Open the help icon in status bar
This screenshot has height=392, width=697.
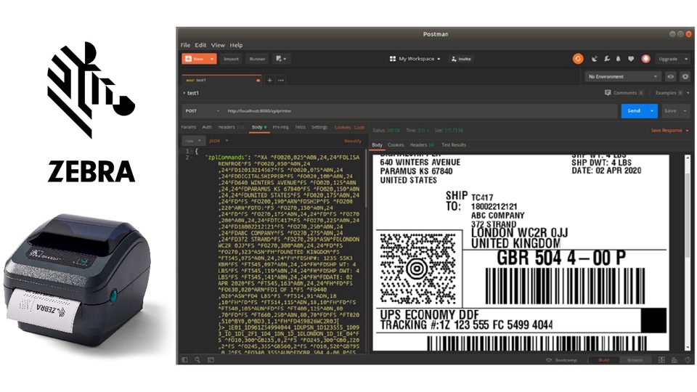coord(688,359)
